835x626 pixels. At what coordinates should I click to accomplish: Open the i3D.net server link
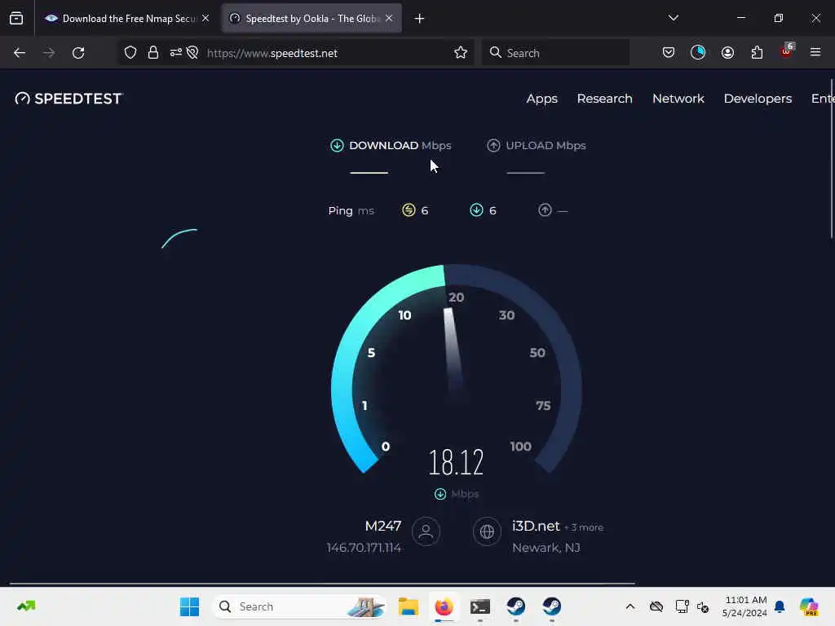point(536,526)
